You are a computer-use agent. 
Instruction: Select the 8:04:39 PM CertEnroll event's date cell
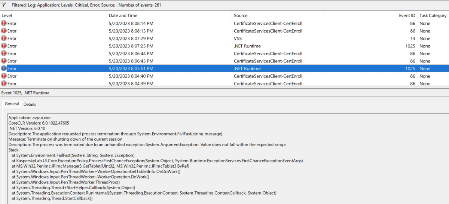(x=131, y=83)
